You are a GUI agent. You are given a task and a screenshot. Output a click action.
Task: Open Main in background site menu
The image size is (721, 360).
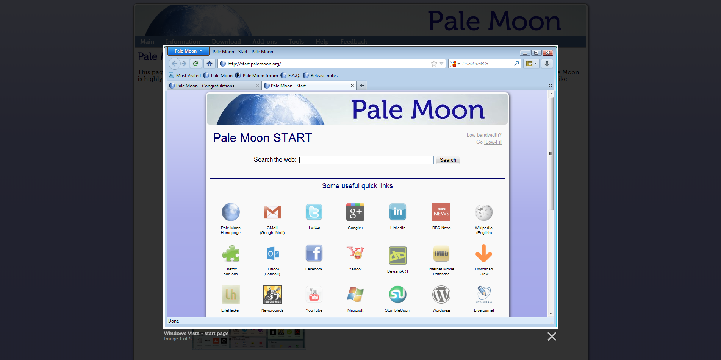coord(147,42)
